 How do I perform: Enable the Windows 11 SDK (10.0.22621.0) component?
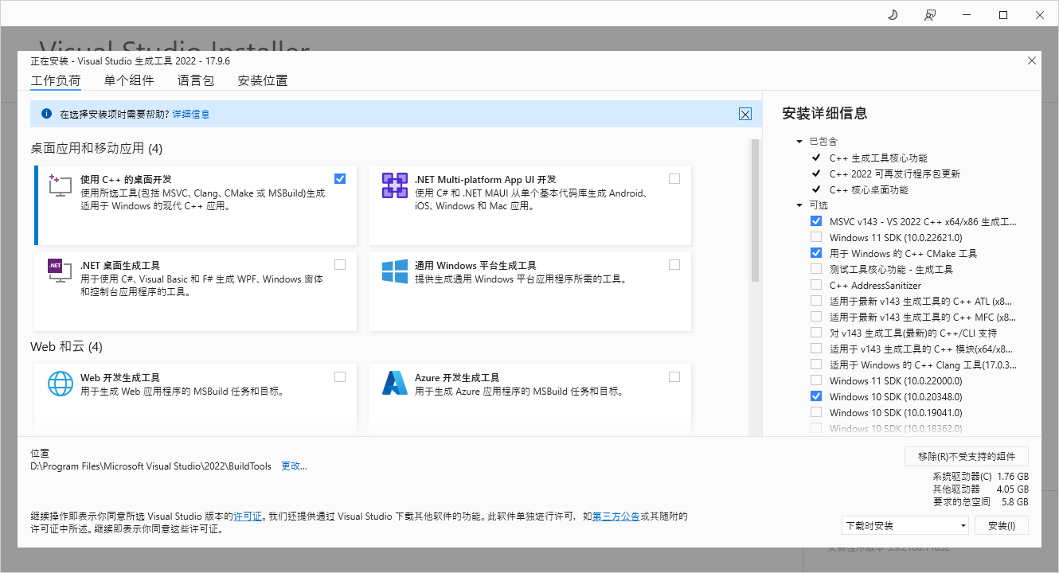pyautogui.click(x=815, y=237)
